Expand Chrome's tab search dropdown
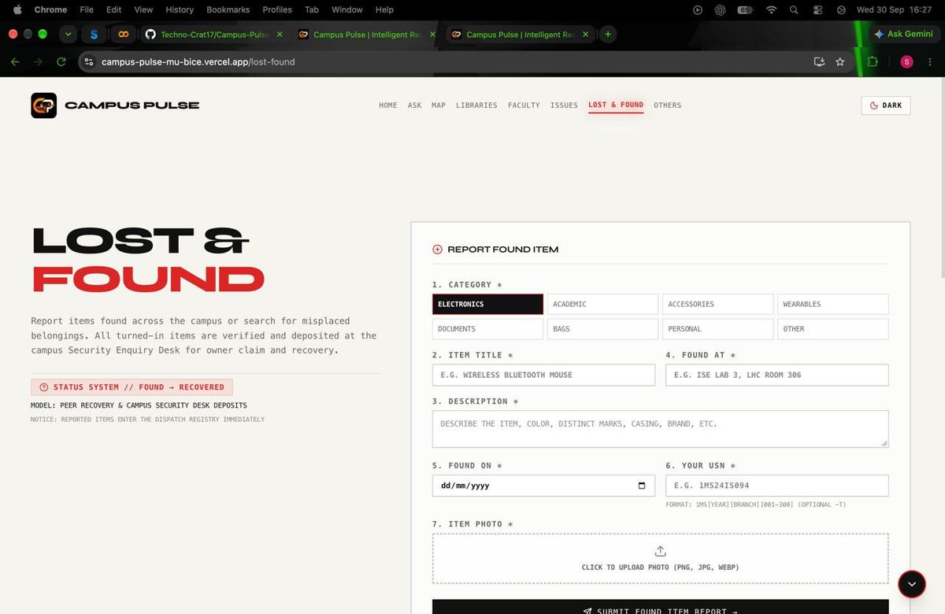 pos(69,35)
